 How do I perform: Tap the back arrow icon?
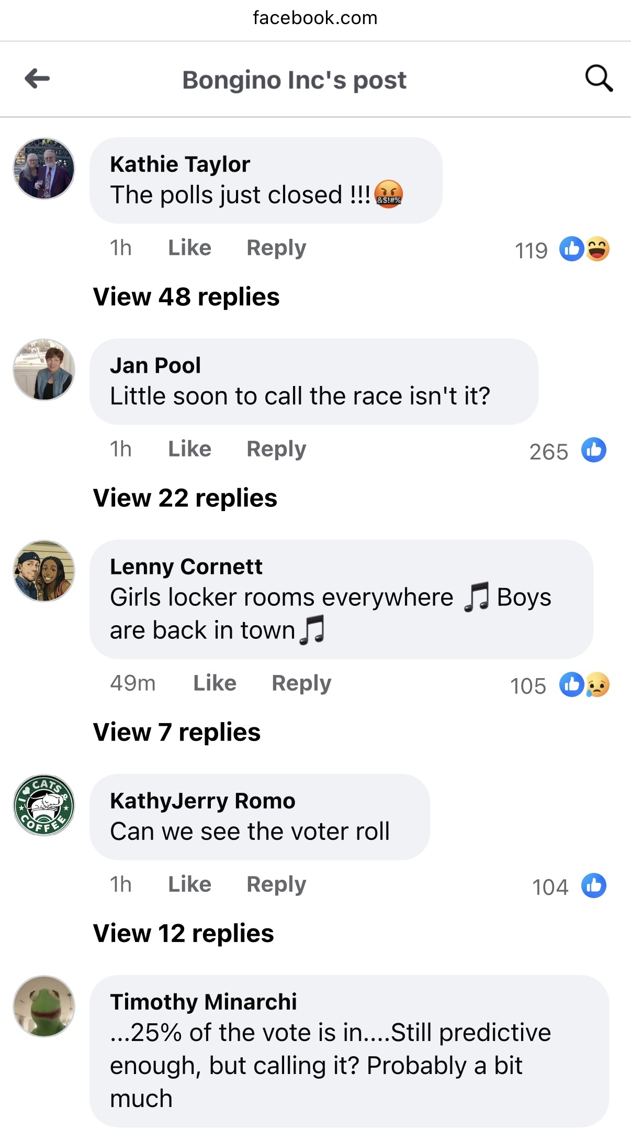click(37, 79)
